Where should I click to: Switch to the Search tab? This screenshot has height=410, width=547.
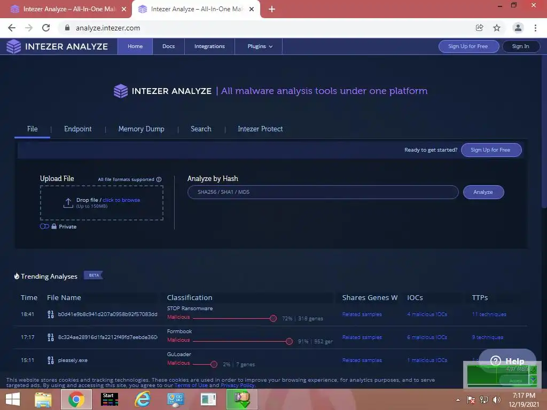point(201,129)
